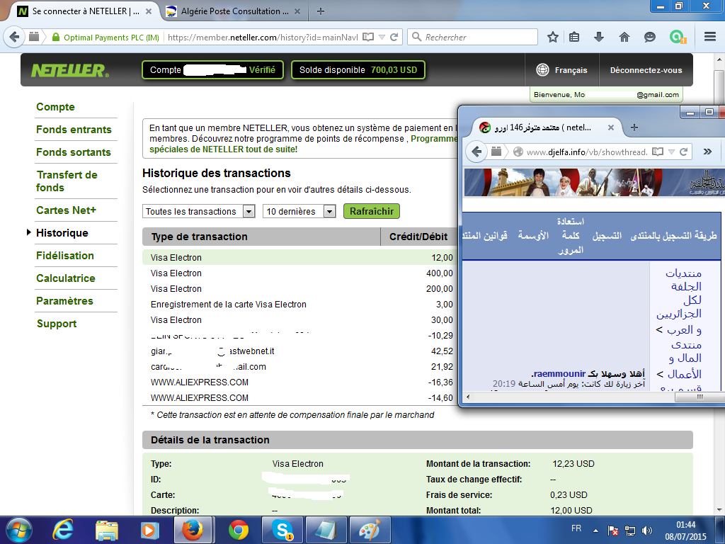The height and width of the screenshot is (544, 725).
Task: Close the Algérie Poste Consultation tab
Action: coord(297,11)
